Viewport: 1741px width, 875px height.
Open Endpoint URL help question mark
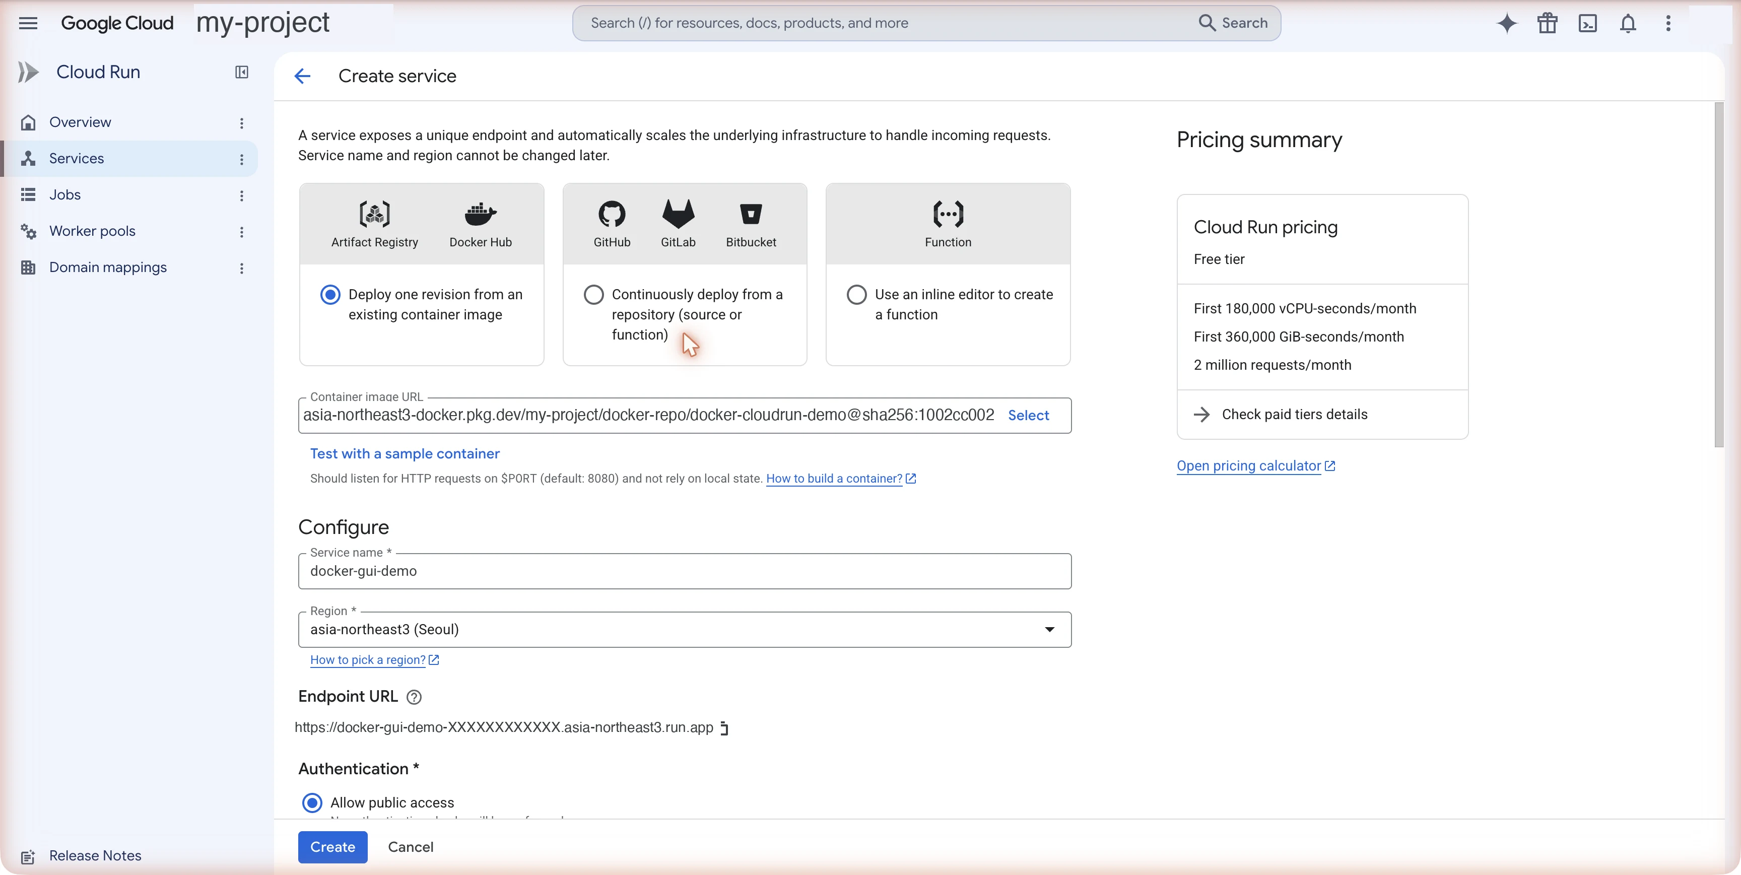click(414, 697)
